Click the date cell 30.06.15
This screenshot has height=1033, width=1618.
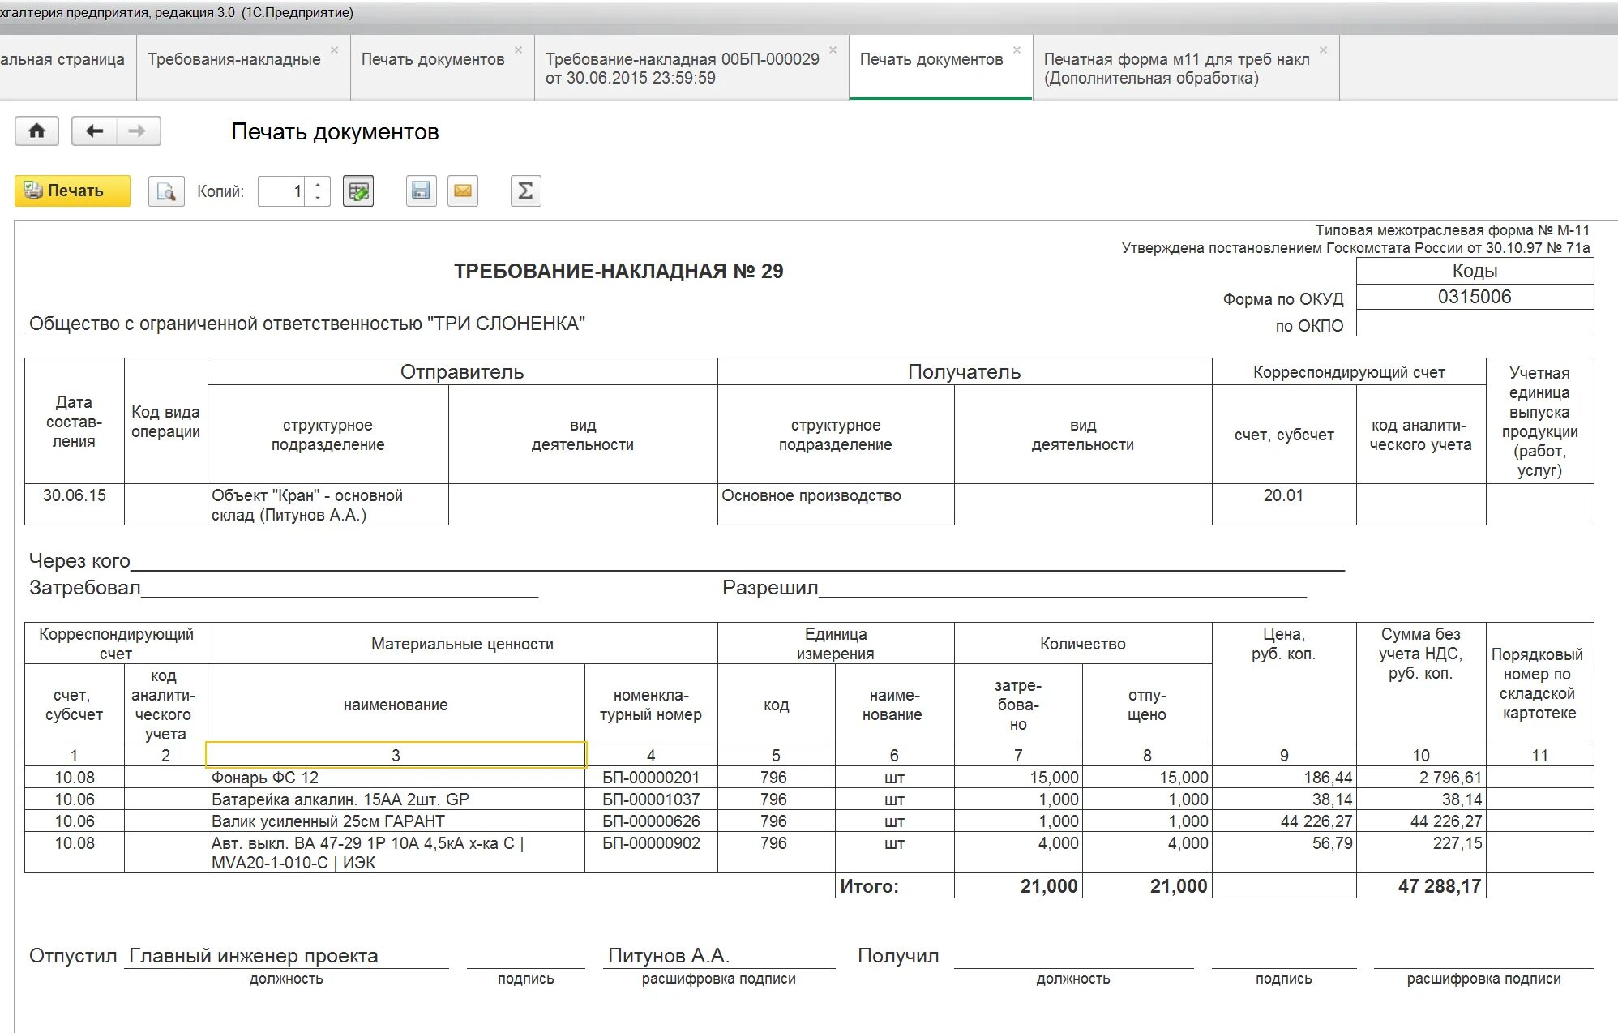click(x=75, y=504)
